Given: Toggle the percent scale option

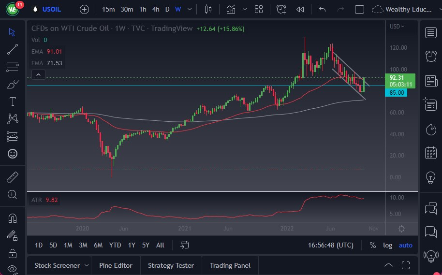Looking at the screenshot, I should click(373, 245).
